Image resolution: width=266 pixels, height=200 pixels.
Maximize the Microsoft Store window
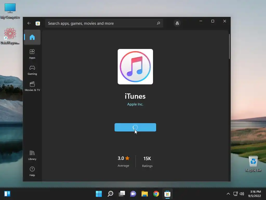[213, 21]
